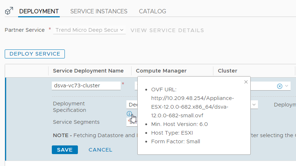
Task: Expand the Deployment Specification dropdown
Action: (254, 104)
